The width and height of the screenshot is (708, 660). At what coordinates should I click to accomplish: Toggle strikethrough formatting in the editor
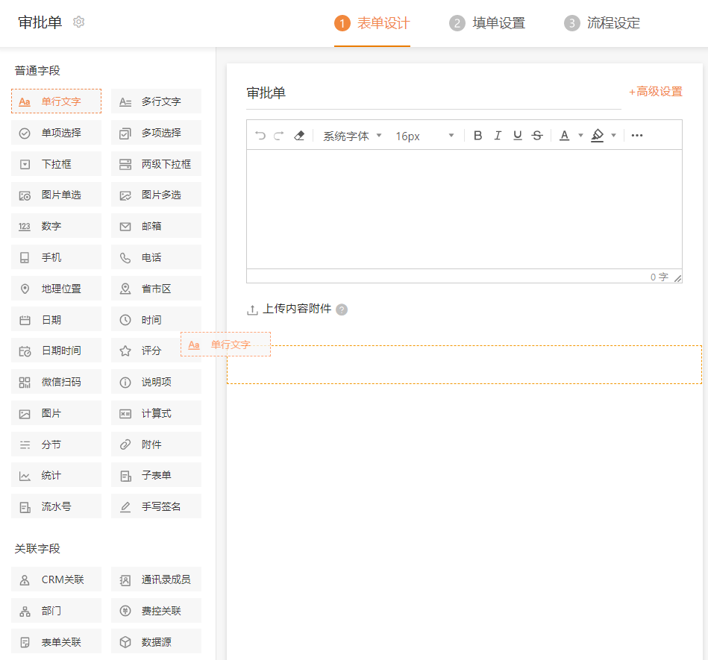[537, 136]
